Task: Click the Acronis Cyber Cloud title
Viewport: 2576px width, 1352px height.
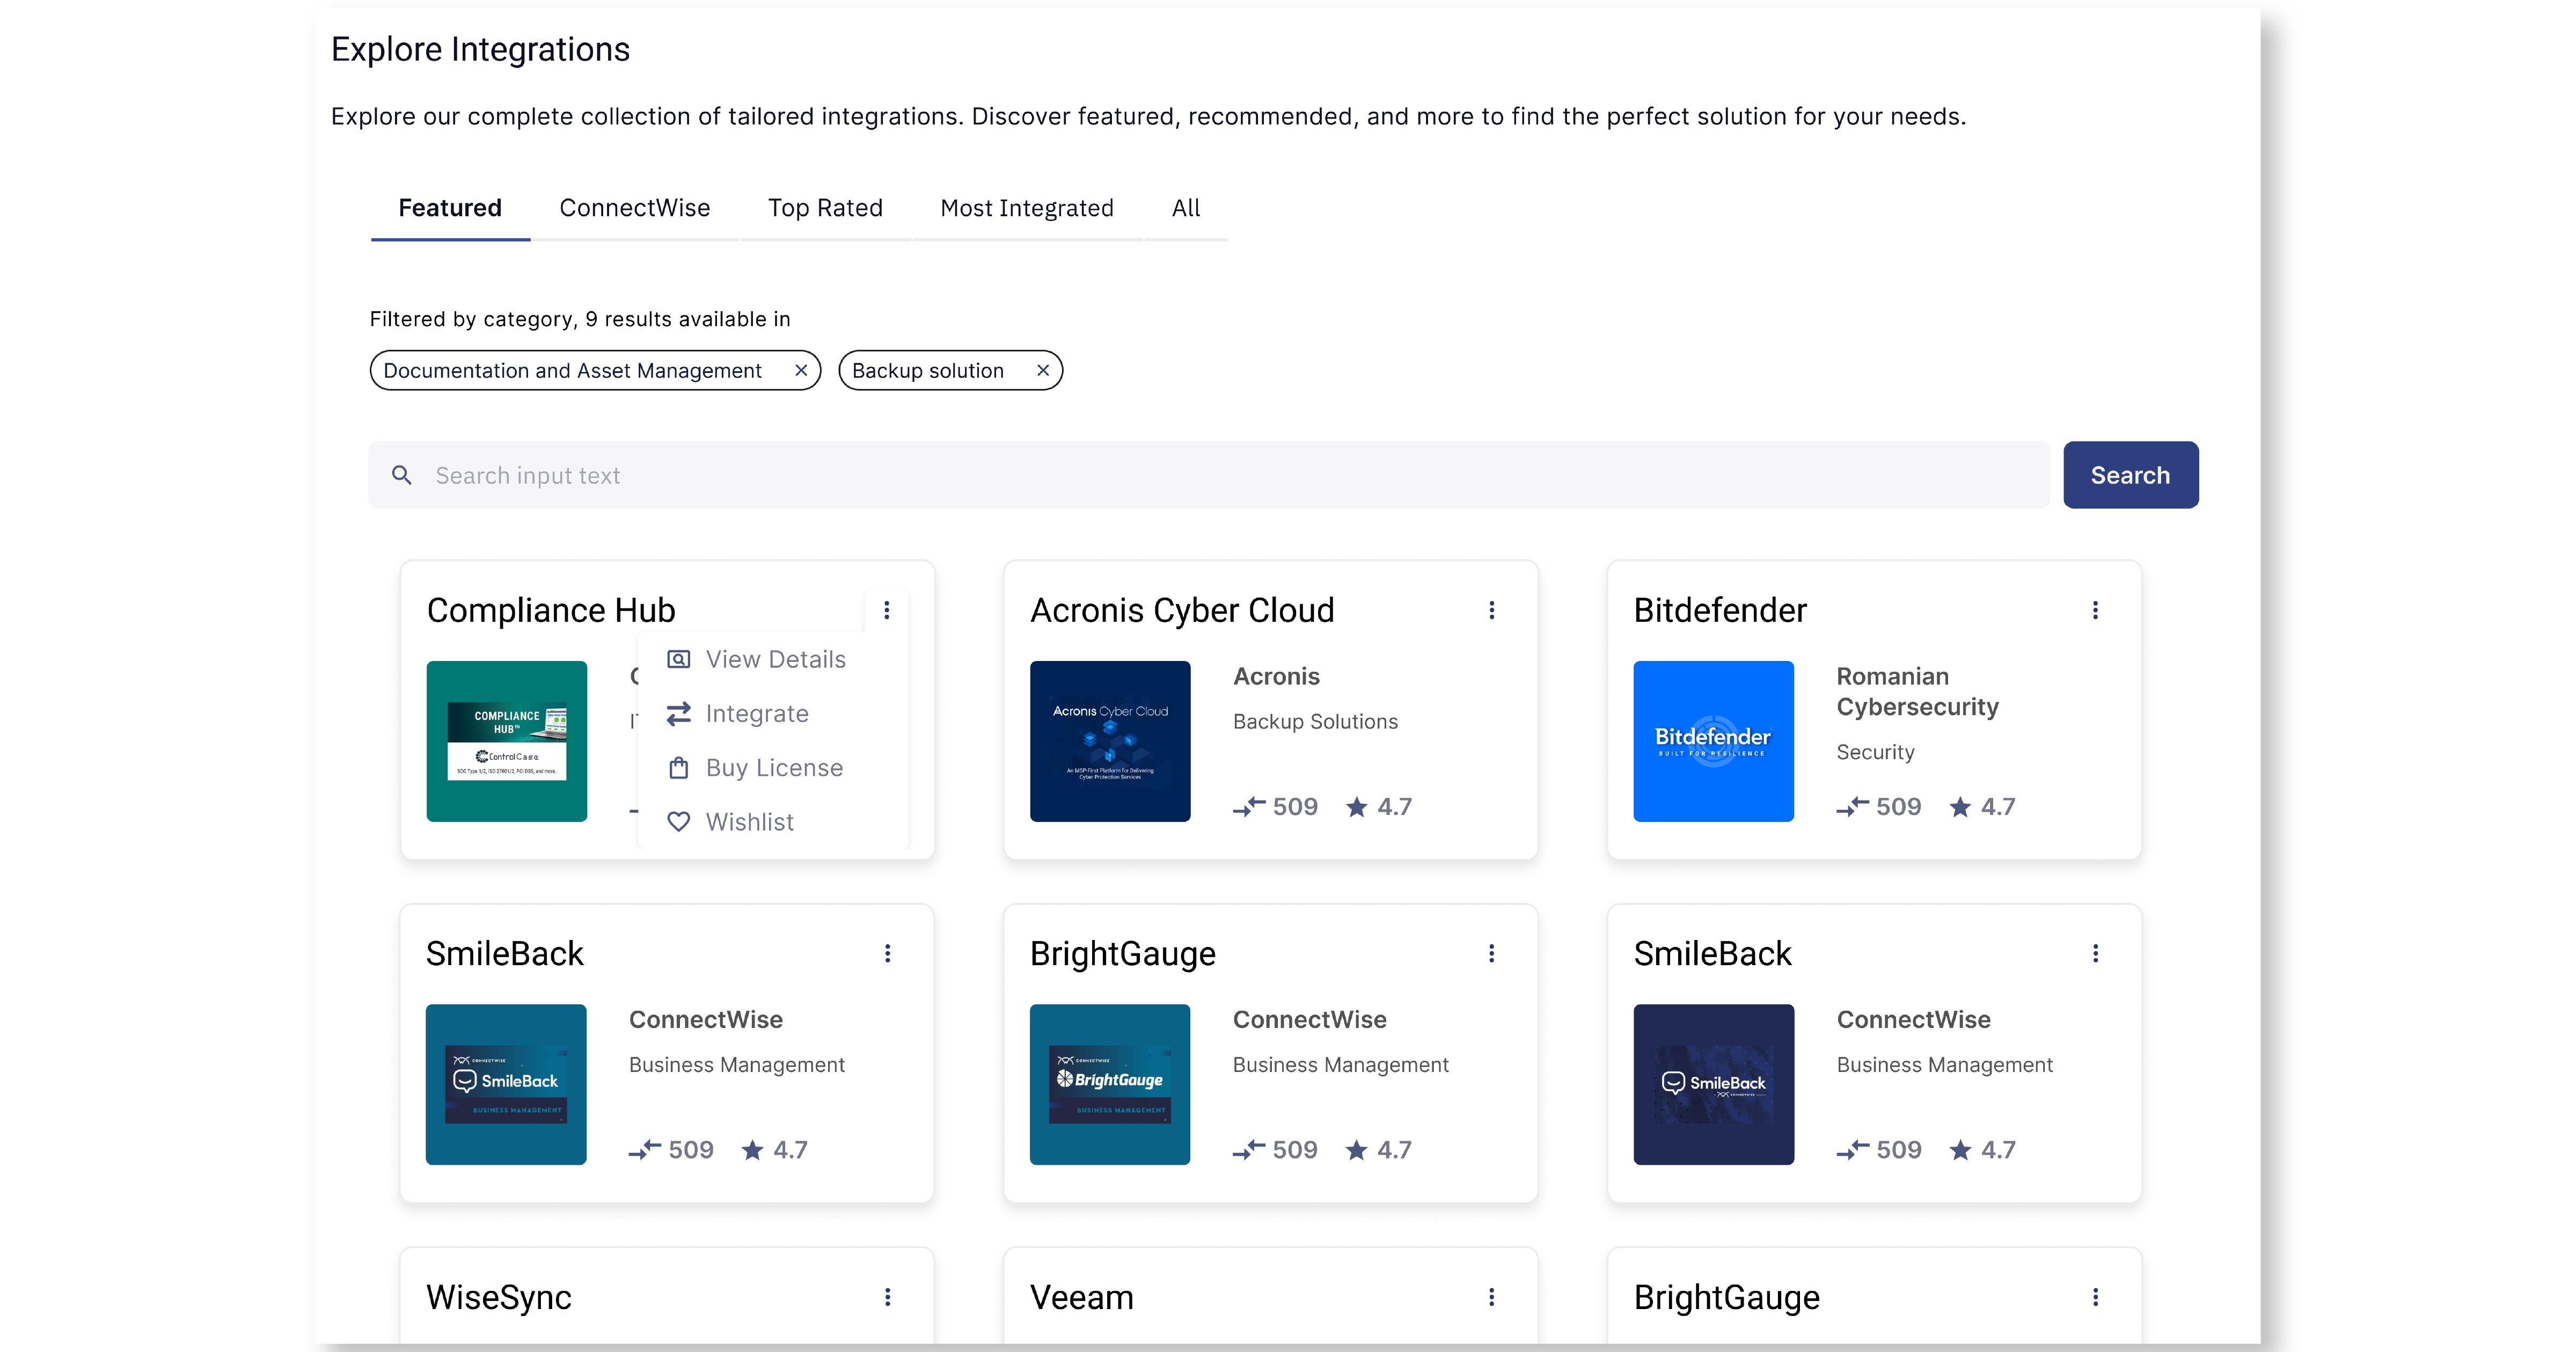Action: [1182, 610]
